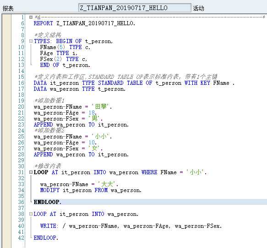Click the '活动' status label
The image size is (267, 248).
click(x=199, y=8)
